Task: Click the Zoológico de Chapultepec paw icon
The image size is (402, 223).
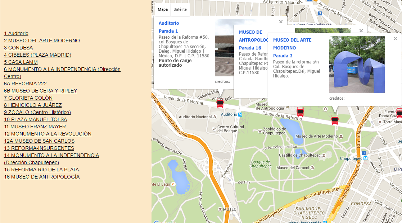Action: 260,131
